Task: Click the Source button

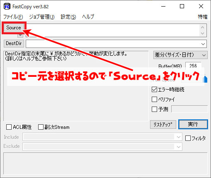Action: point(14,28)
